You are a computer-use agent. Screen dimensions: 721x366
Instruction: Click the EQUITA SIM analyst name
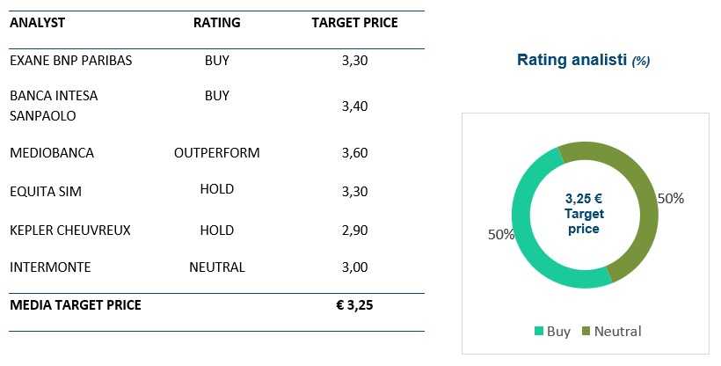45,192
